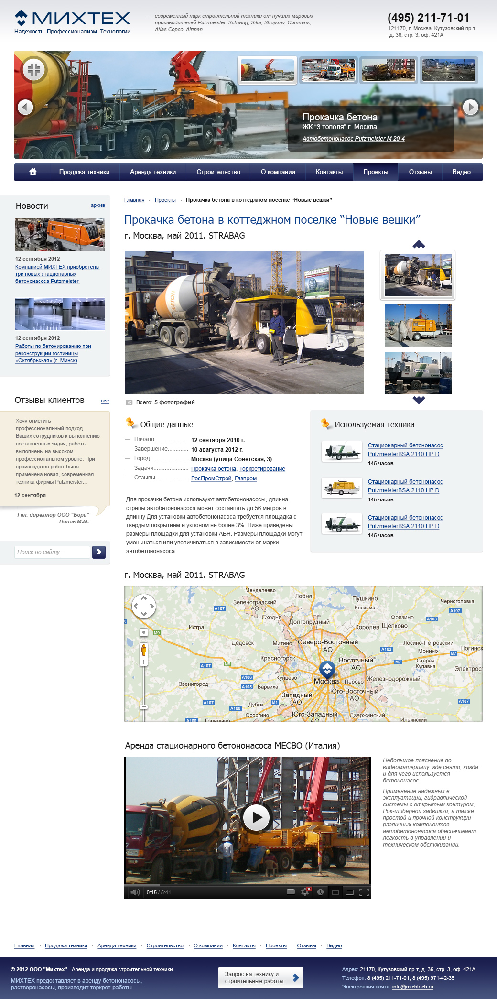Click все link in client reviews
This screenshot has height=999, width=497.
click(105, 401)
